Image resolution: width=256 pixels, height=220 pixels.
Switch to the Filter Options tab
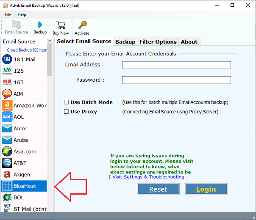[158, 42]
